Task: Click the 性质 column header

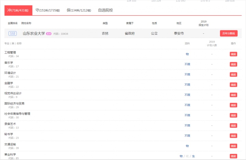Action: [x=154, y=23]
